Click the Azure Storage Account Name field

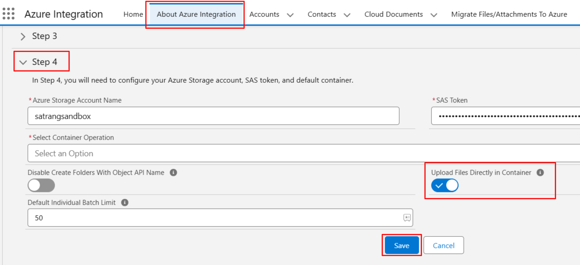click(x=214, y=116)
